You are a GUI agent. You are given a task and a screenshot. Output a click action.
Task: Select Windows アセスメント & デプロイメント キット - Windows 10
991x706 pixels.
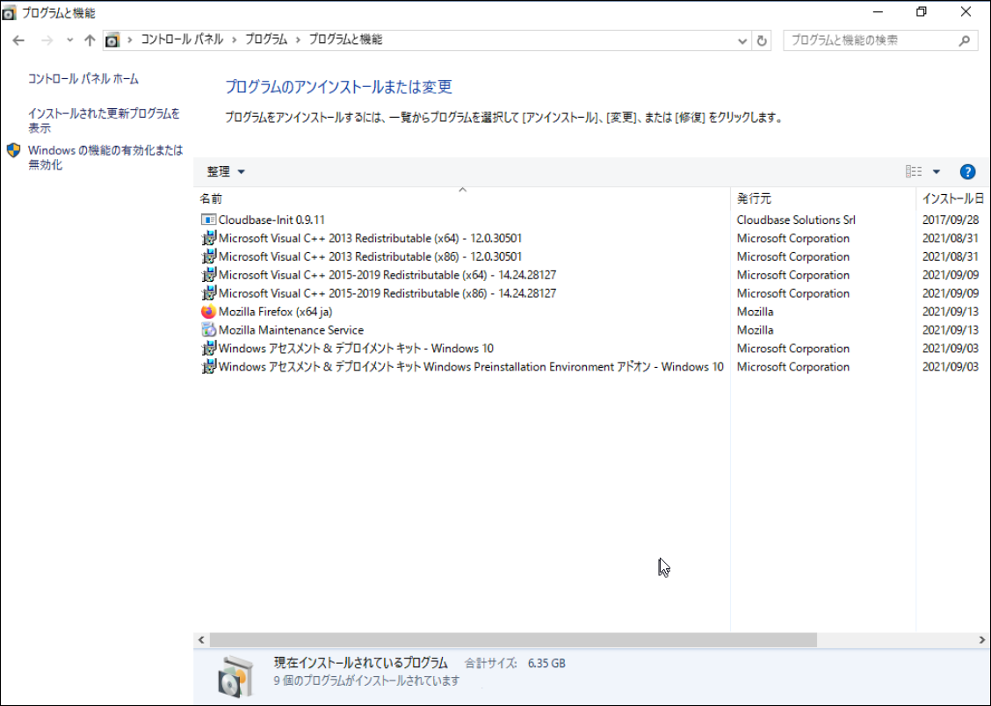[x=356, y=348]
